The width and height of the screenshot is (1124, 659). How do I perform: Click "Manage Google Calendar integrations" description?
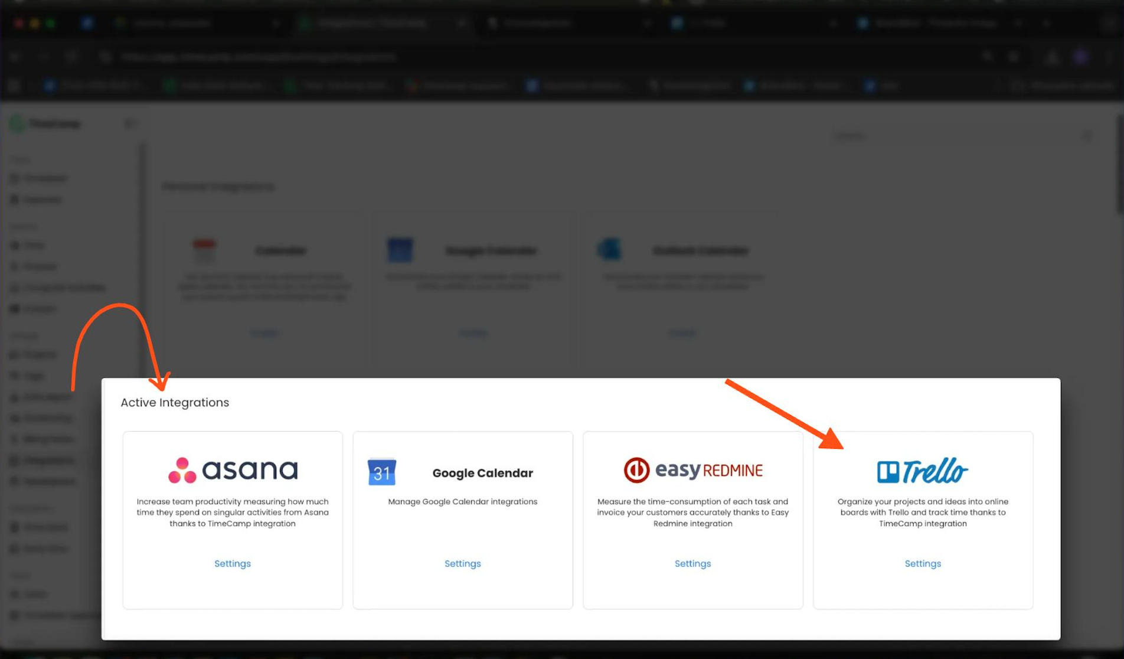(x=463, y=501)
